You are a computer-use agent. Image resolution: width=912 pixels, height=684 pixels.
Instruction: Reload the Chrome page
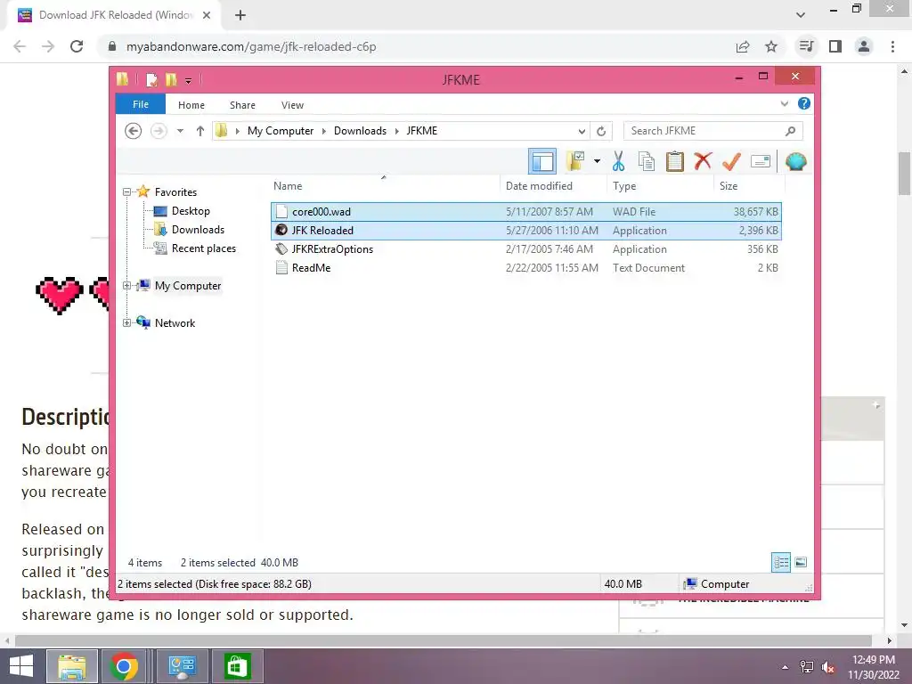[77, 46]
